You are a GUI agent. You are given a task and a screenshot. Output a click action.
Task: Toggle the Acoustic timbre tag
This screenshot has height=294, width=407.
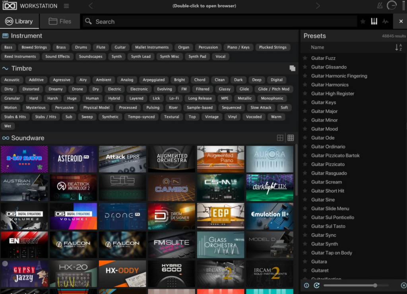(x=12, y=80)
